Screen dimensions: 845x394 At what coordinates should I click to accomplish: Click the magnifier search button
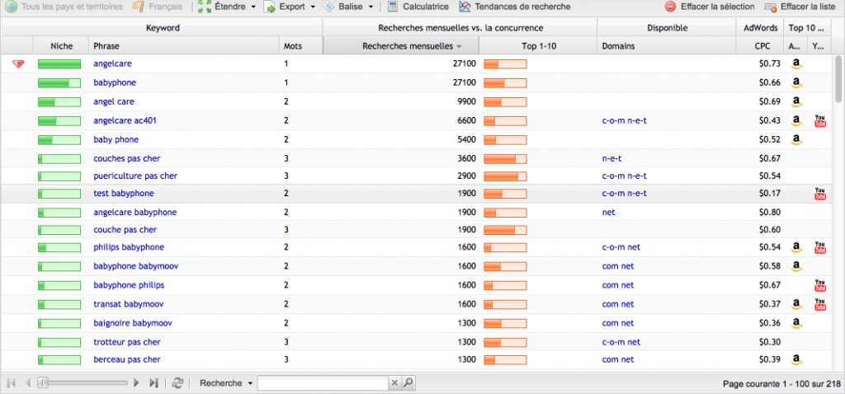pos(408,382)
